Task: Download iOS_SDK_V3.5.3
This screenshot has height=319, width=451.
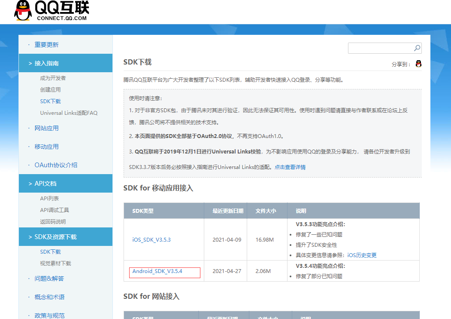Action: coord(151,240)
